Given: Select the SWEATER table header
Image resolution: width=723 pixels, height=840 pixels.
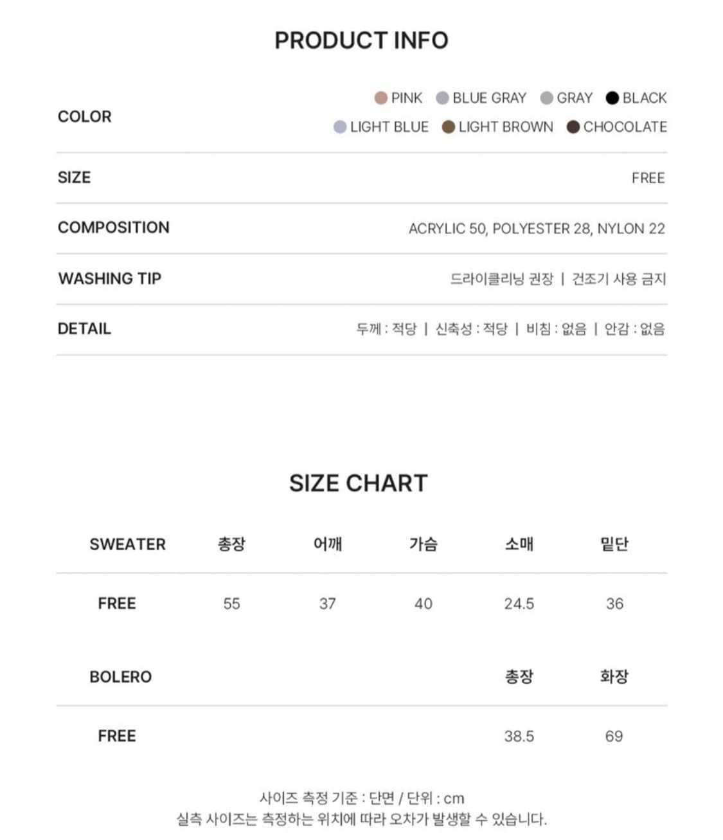Looking at the screenshot, I should point(127,544).
